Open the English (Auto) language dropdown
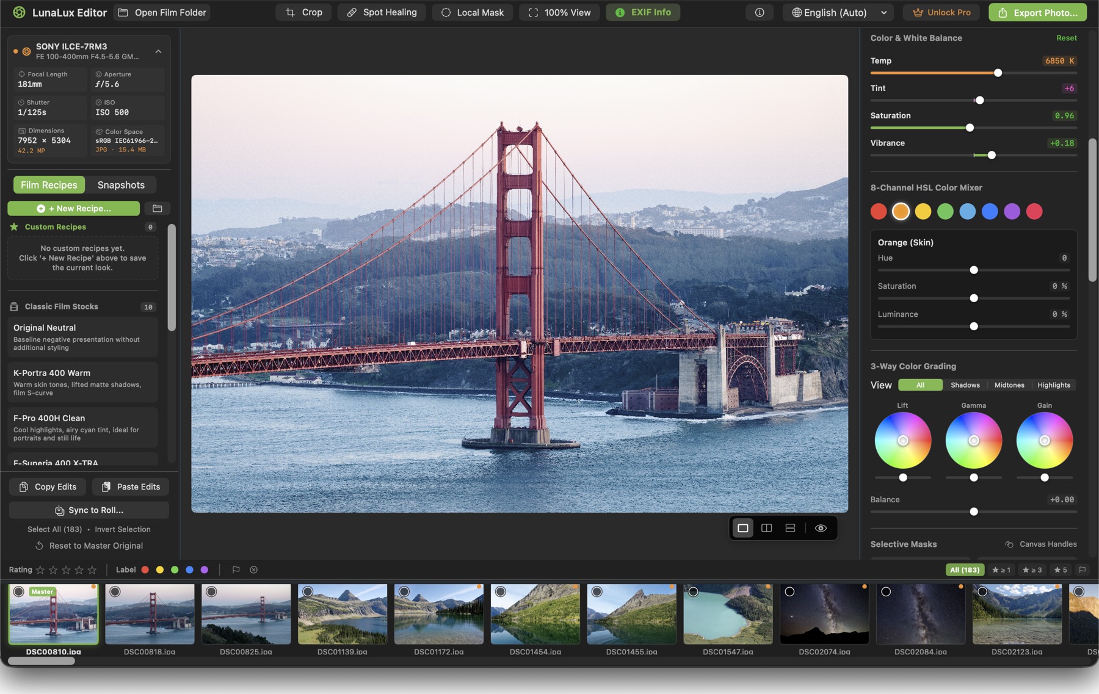This screenshot has height=694, width=1099. pyautogui.click(x=838, y=12)
